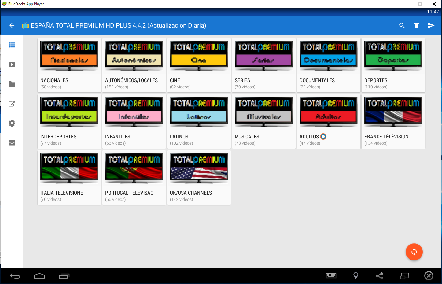Tap Android home button in bottom bar
This screenshot has height=284, width=442.
tap(39, 276)
